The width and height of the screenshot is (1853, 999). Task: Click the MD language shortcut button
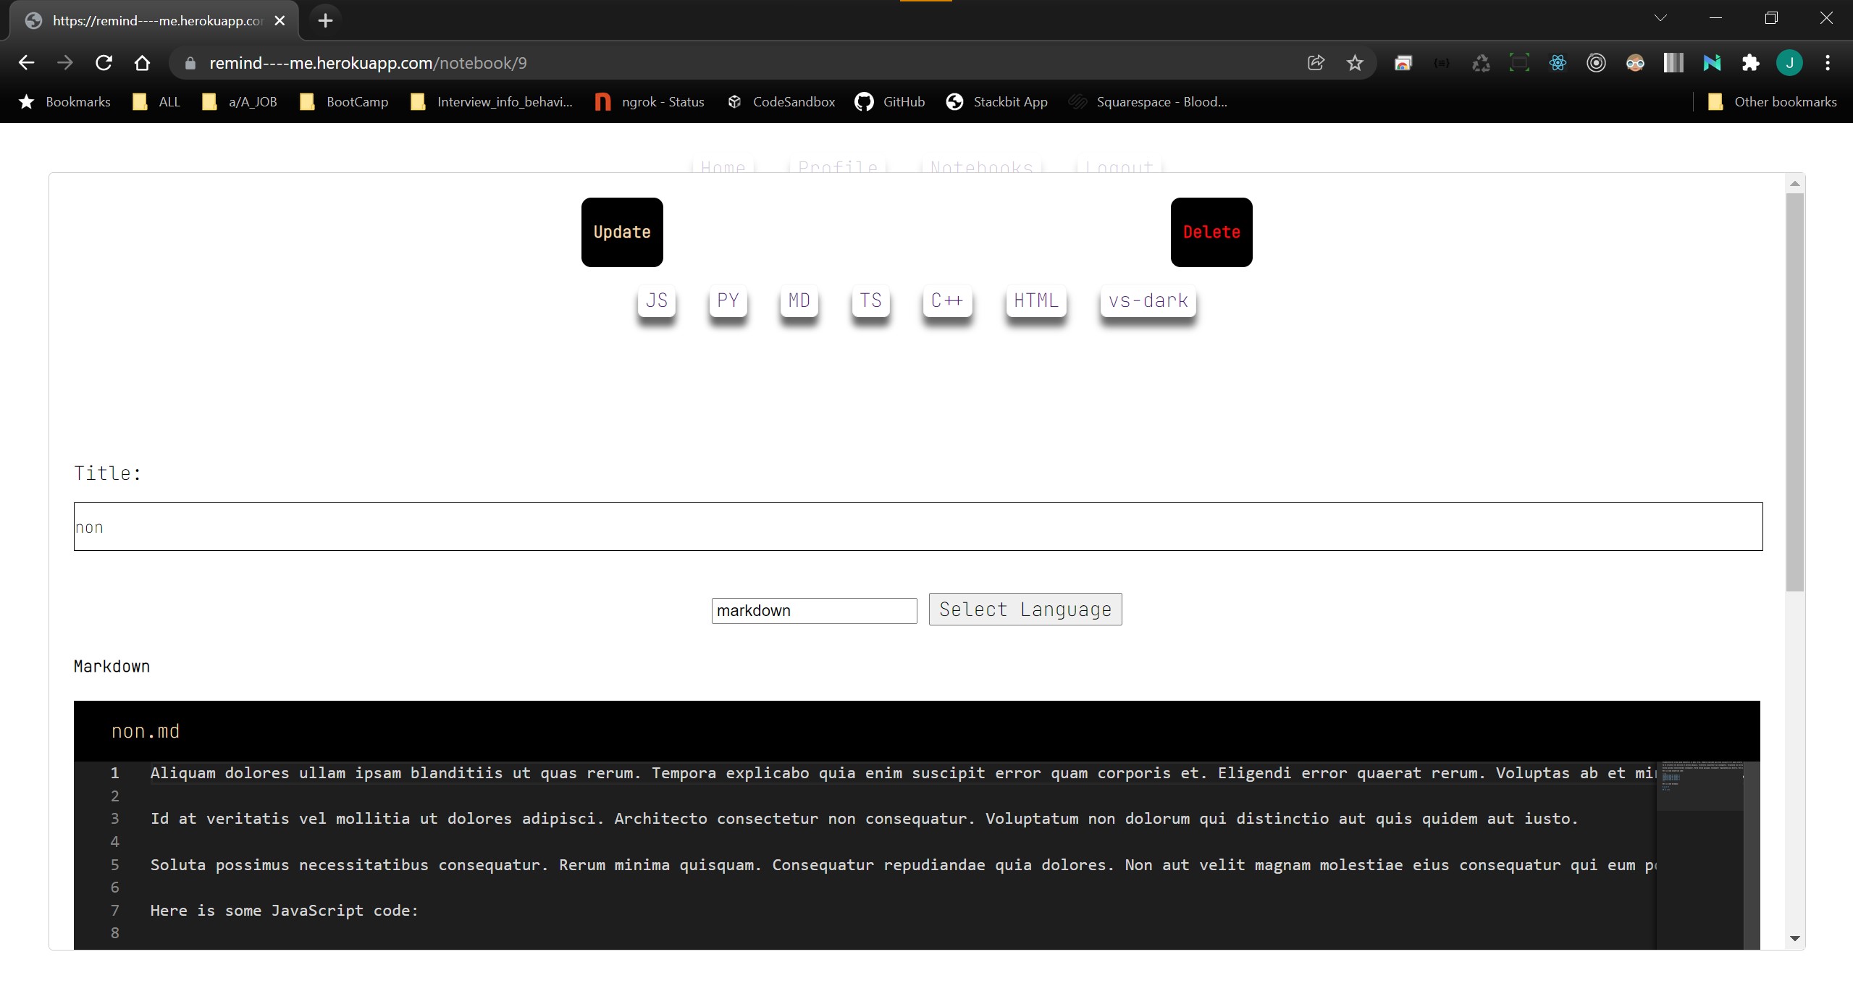click(x=799, y=299)
